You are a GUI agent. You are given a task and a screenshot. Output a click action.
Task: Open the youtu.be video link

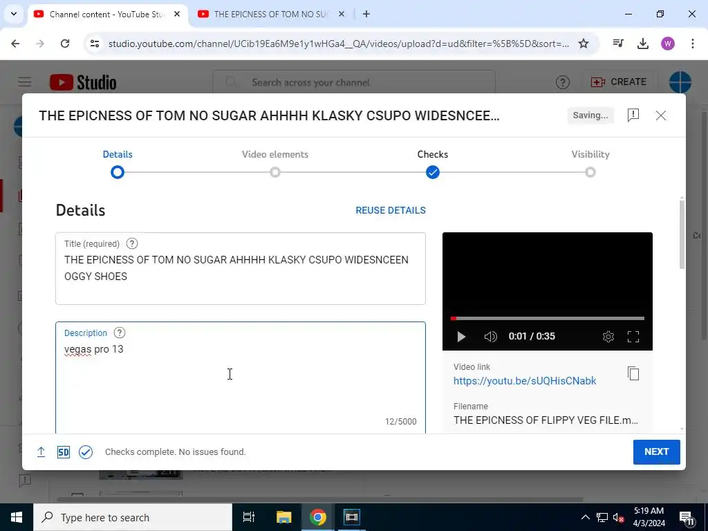pyautogui.click(x=525, y=381)
